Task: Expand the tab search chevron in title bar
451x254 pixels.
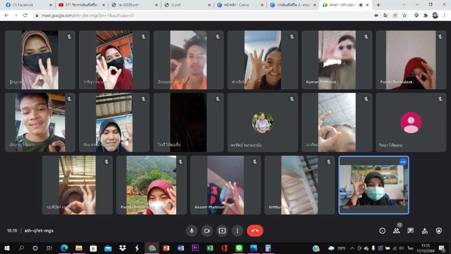Action: (x=404, y=5)
